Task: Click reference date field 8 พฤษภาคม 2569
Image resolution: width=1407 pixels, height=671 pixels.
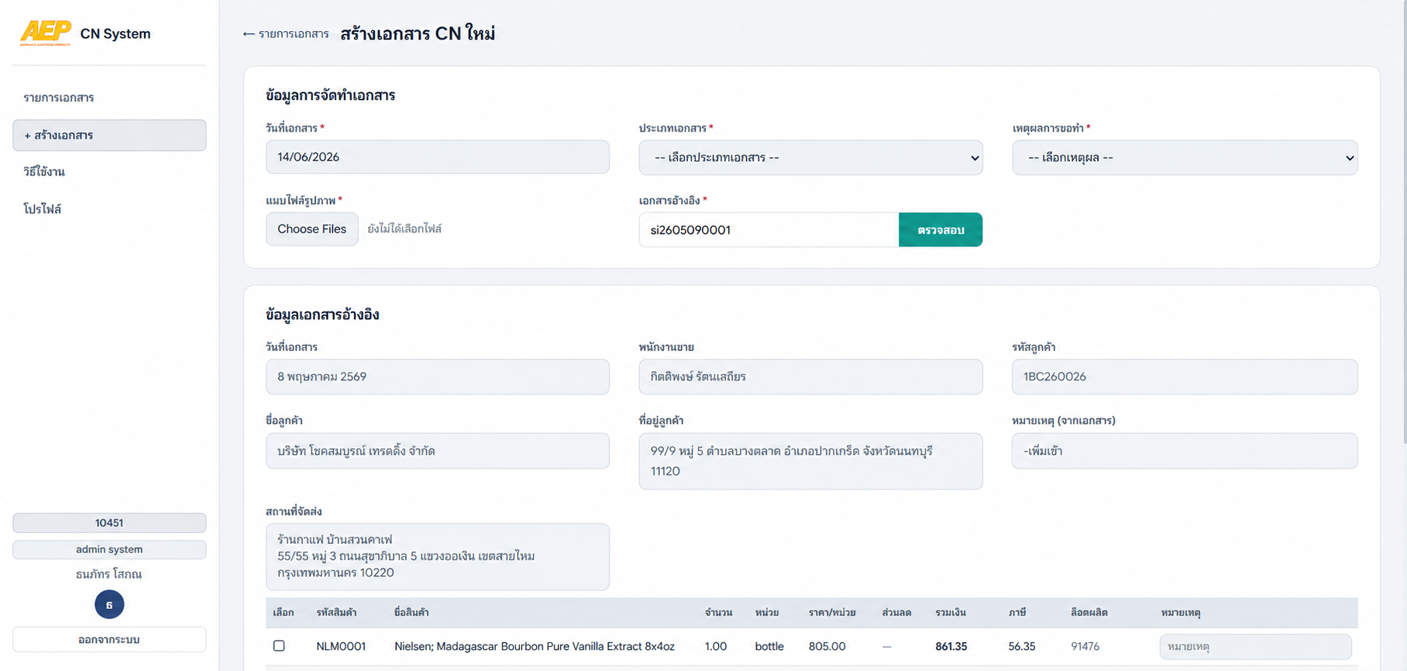Action: pyautogui.click(x=438, y=377)
